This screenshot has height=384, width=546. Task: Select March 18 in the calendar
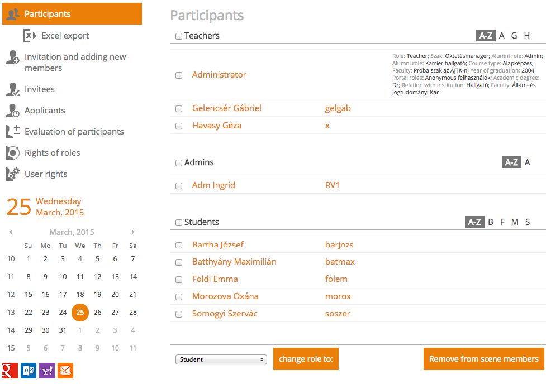[x=80, y=295]
